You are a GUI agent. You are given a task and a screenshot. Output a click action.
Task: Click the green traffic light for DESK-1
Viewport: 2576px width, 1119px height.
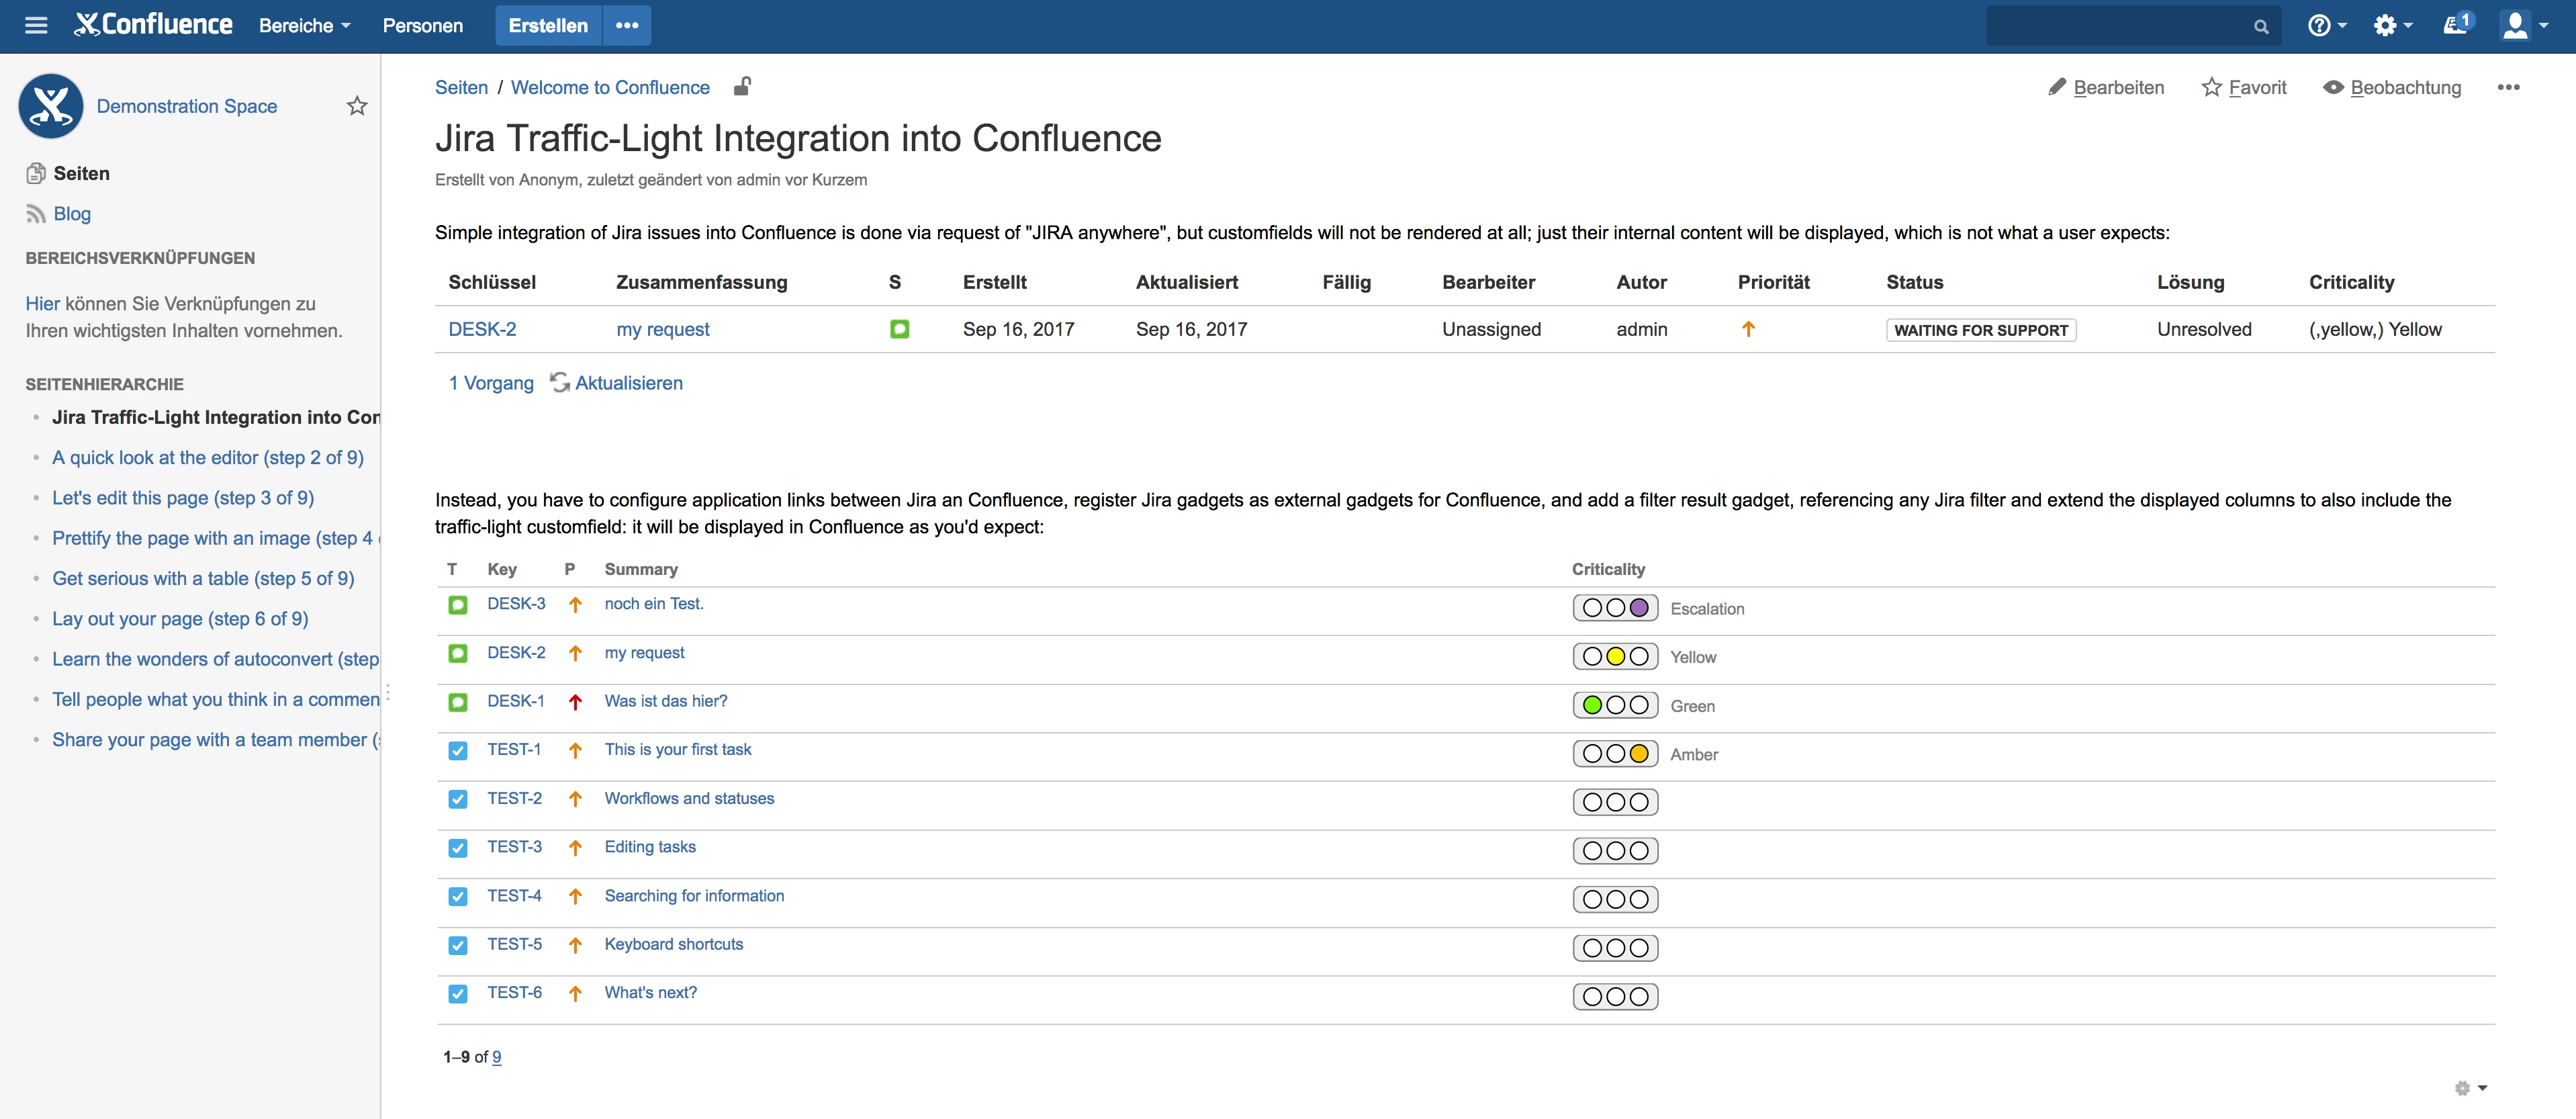pos(1594,704)
